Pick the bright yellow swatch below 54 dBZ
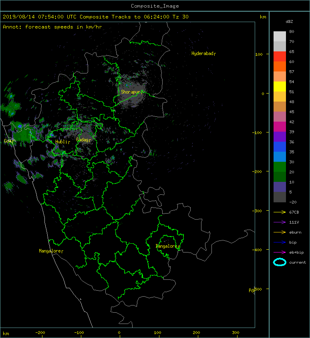The image size is (310, 338). [280, 87]
